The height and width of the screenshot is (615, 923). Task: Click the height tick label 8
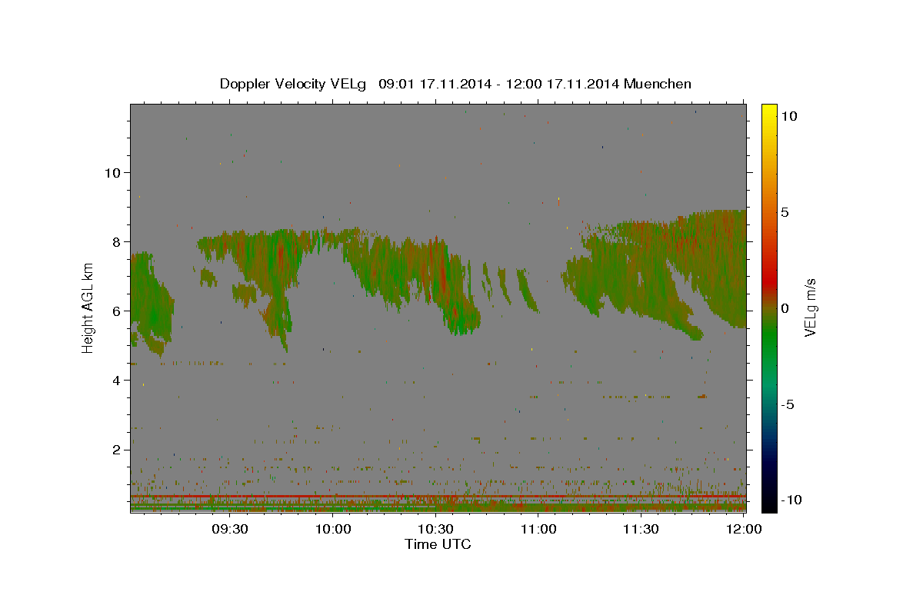pyautogui.click(x=115, y=241)
